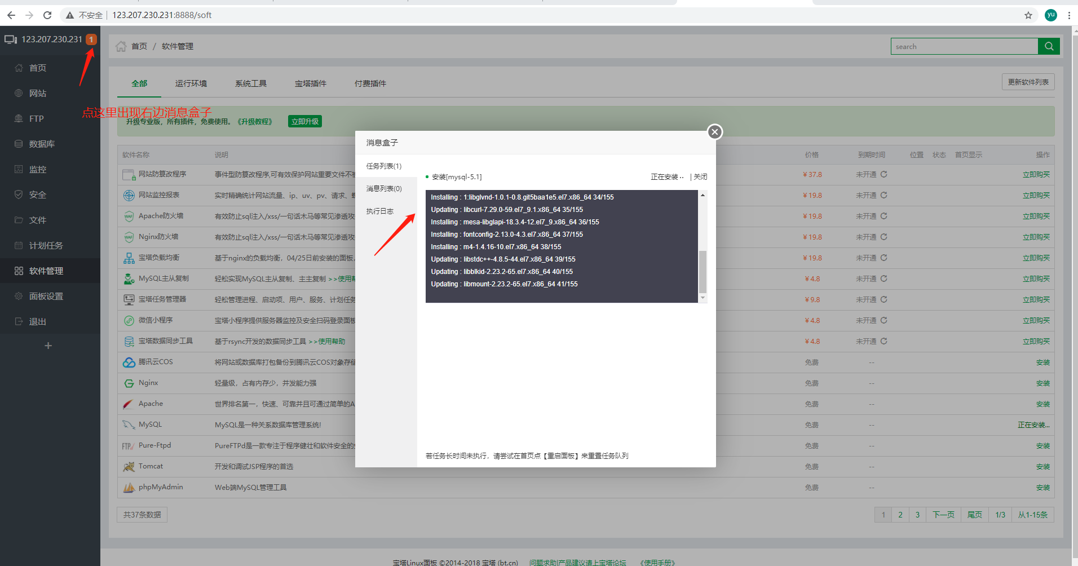Click the Apache防火墙 shield icon
1078x566 pixels.
[129, 216]
